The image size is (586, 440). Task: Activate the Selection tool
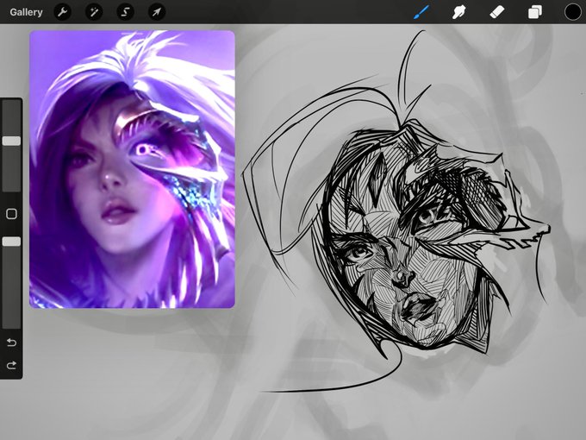click(125, 12)
